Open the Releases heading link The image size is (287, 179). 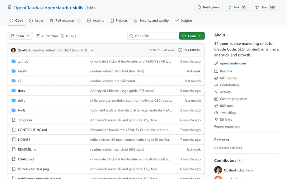point(221,140)
